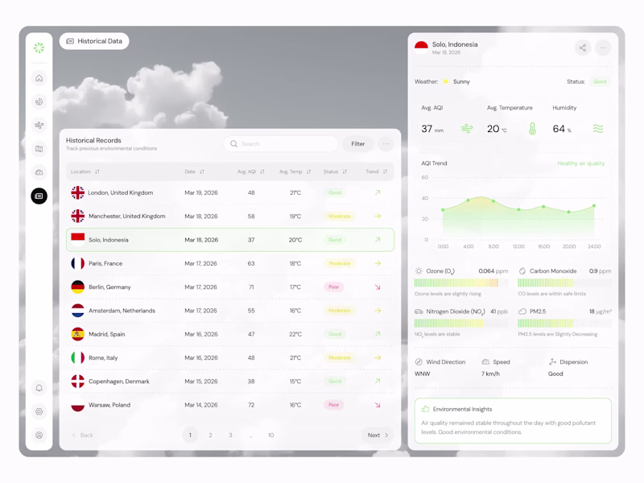
Task: Click the trend arrow for Paris row
Action: pos(378,263)
